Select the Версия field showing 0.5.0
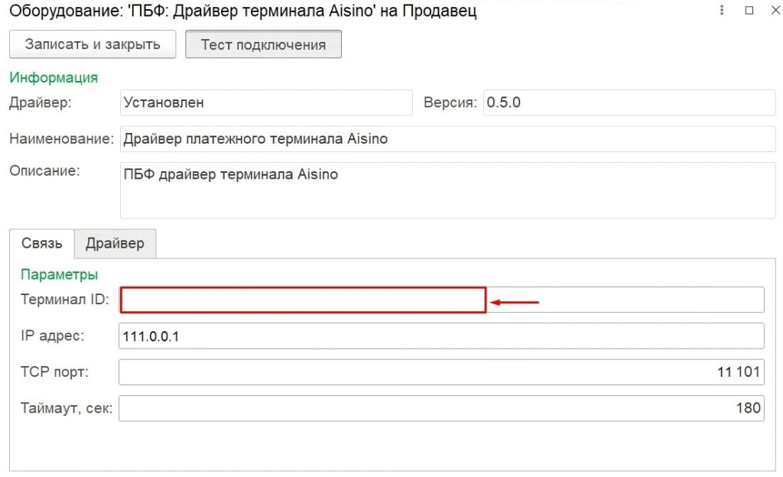The width and height of the screenshot is (783, 477). [x=629, y=102]
